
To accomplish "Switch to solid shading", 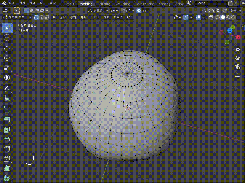I will pyautogui.click(x=223, y=17).
